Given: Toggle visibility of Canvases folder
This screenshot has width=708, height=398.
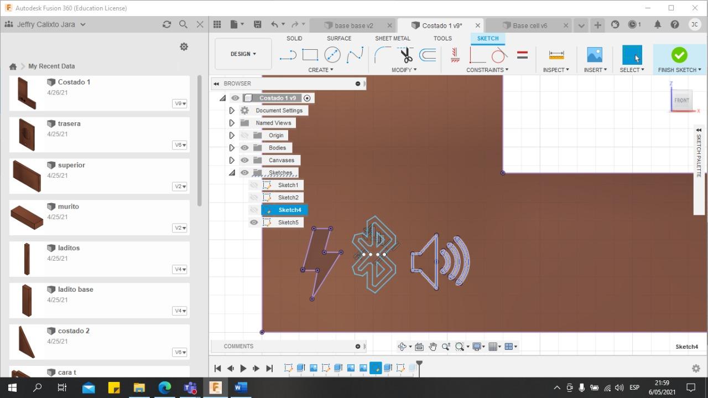Looking at the screenshot, I should point(244,160).
